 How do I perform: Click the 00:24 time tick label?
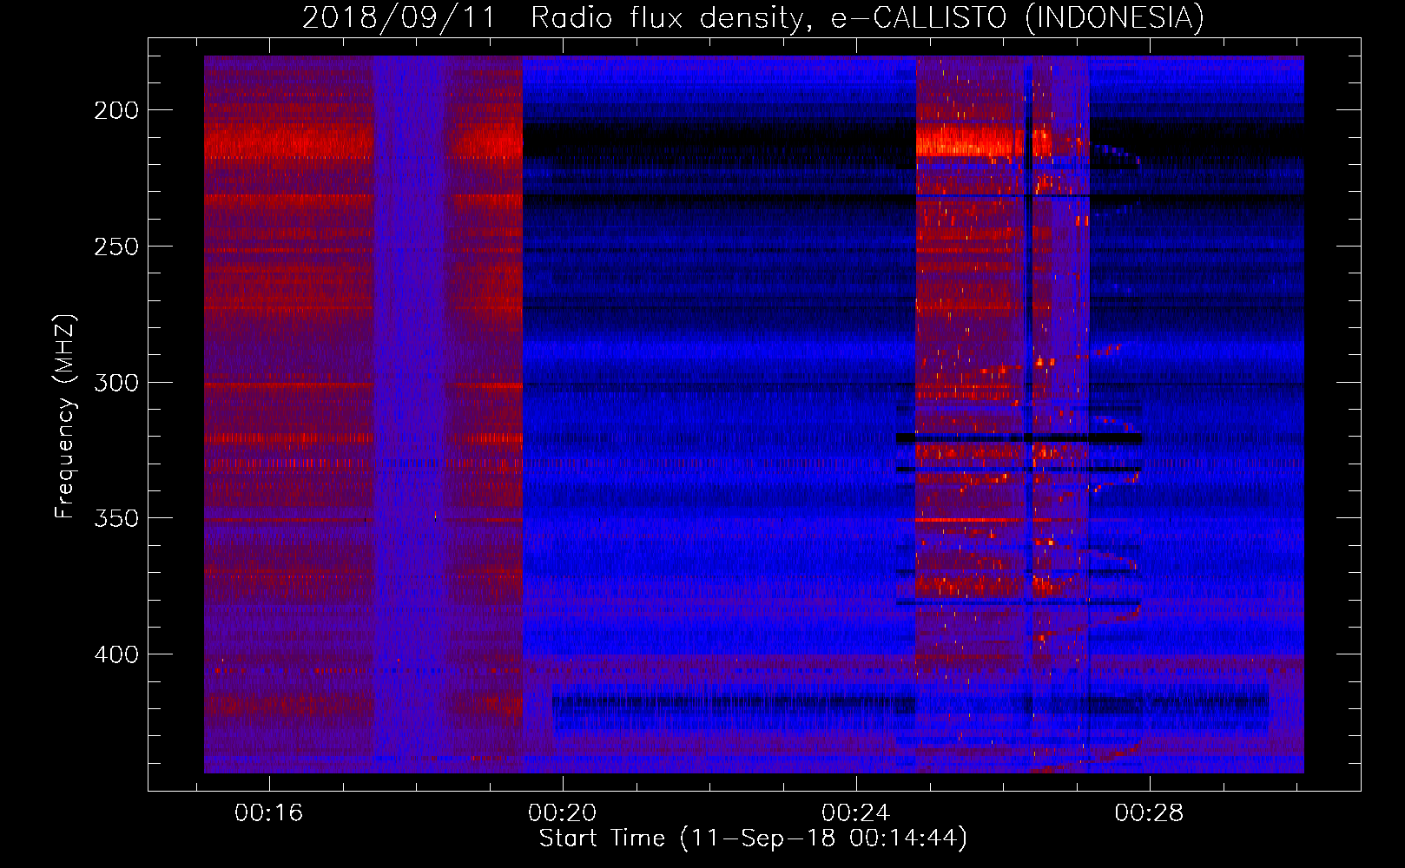click(855, 812)
